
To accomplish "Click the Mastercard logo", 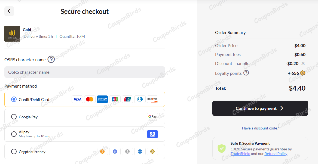I will click(90, 99).
